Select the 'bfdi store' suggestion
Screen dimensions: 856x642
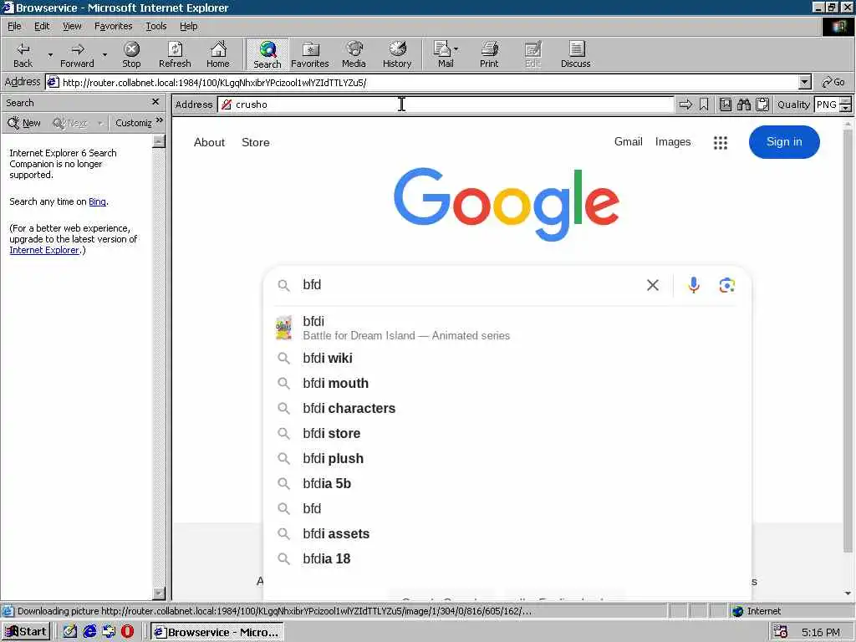(x=507, y=434)
